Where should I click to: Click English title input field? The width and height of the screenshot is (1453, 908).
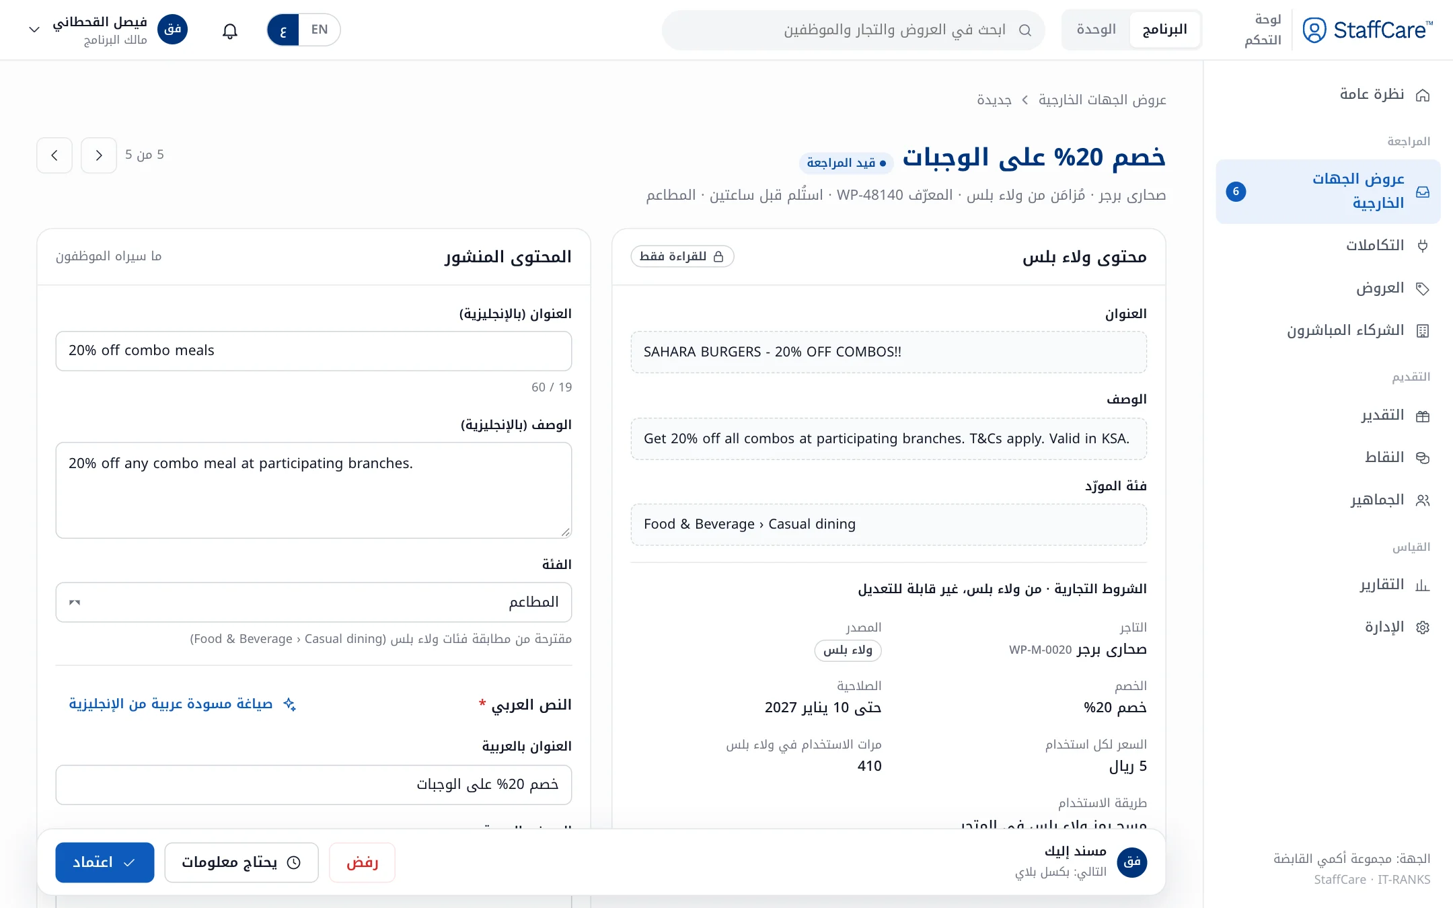313,350
